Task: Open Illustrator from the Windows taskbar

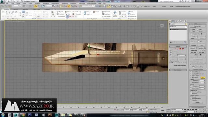Action: point(50,115)
